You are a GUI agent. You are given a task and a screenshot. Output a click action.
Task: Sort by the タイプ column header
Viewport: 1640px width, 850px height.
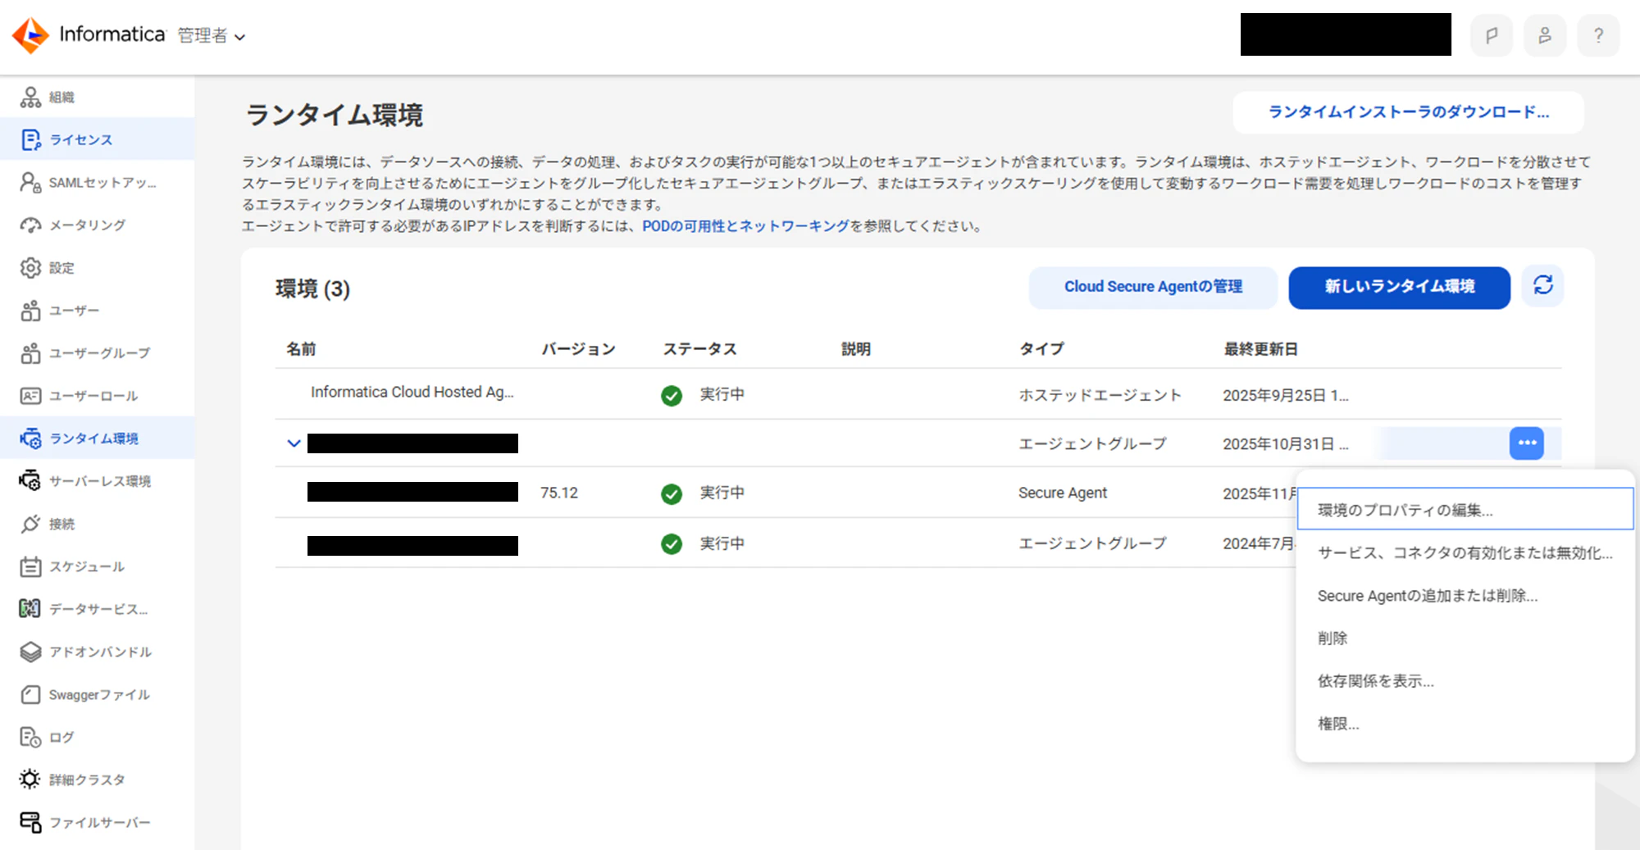click(1041, 349)
